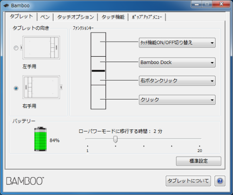Click the low power mode slider thumb

coord(116,139)
